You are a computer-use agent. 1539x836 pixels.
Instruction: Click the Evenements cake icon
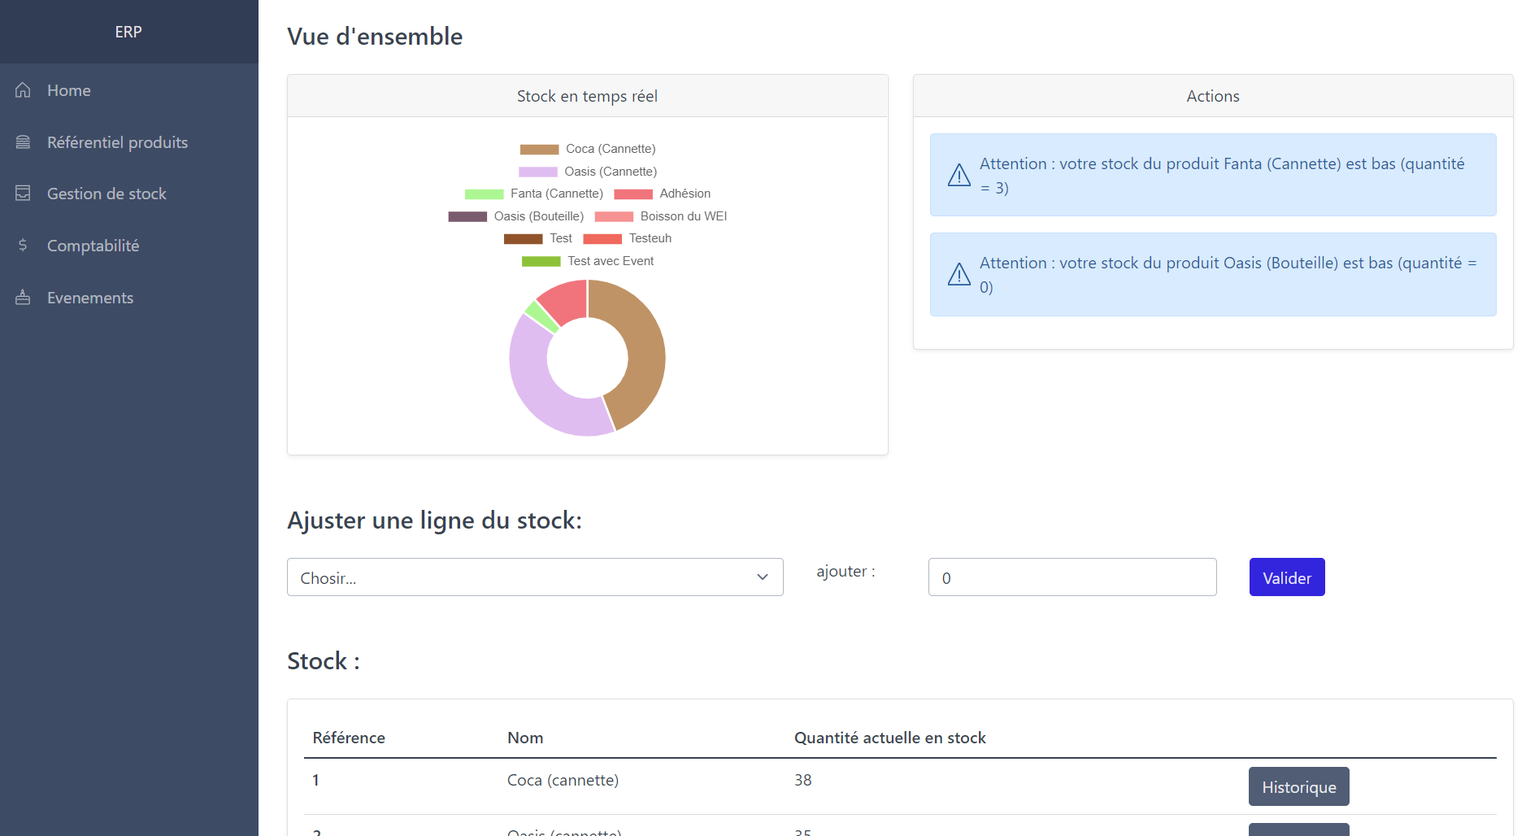23,298
